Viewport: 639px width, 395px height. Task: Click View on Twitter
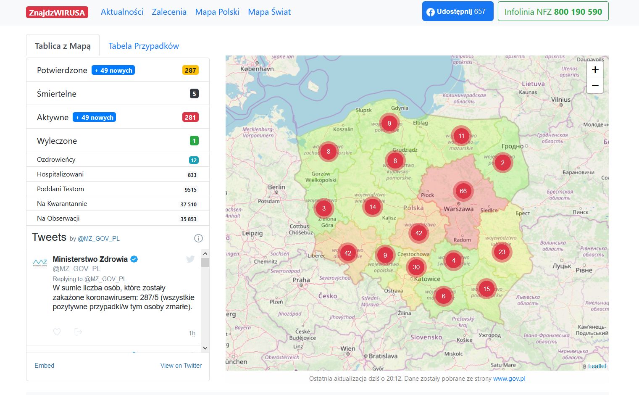[181, 366]
